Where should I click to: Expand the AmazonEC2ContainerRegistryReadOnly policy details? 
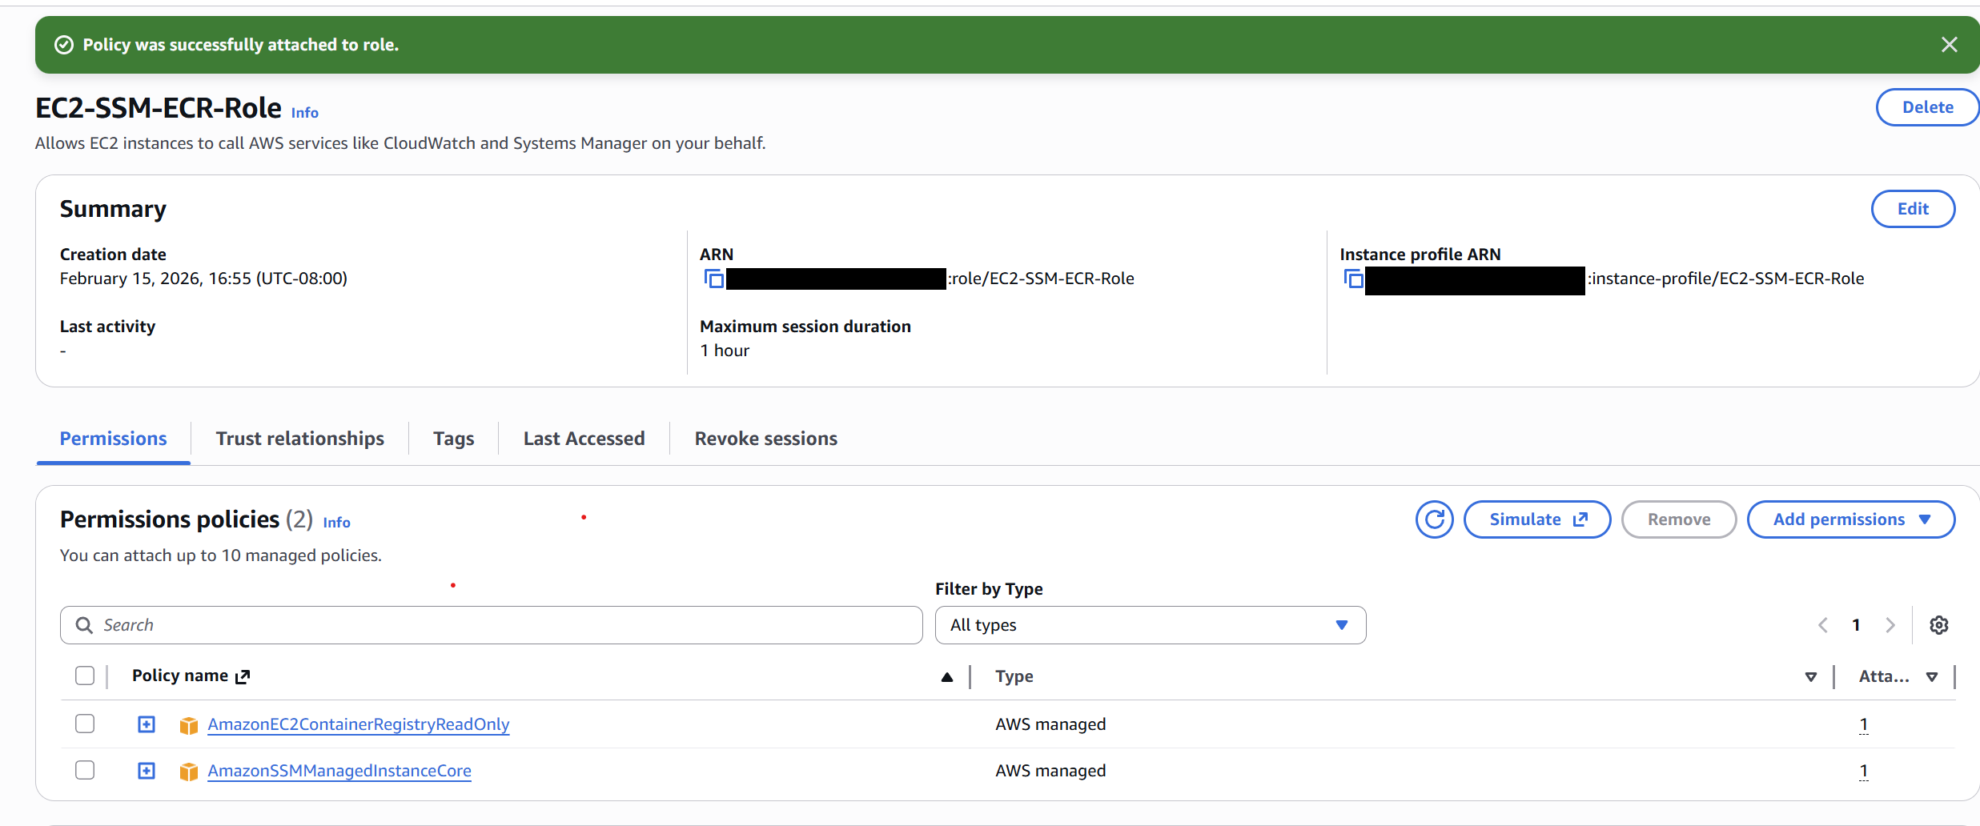pyautogui.click(x=147, y=724)
